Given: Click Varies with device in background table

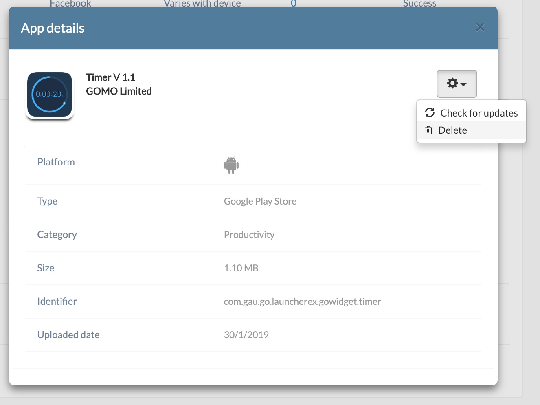Looking at the screenshot, I should 202,3.
